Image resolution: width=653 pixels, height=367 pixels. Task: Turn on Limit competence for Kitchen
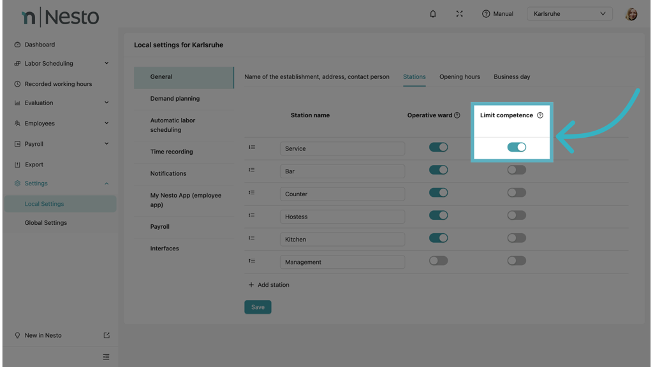pos(517,238)
